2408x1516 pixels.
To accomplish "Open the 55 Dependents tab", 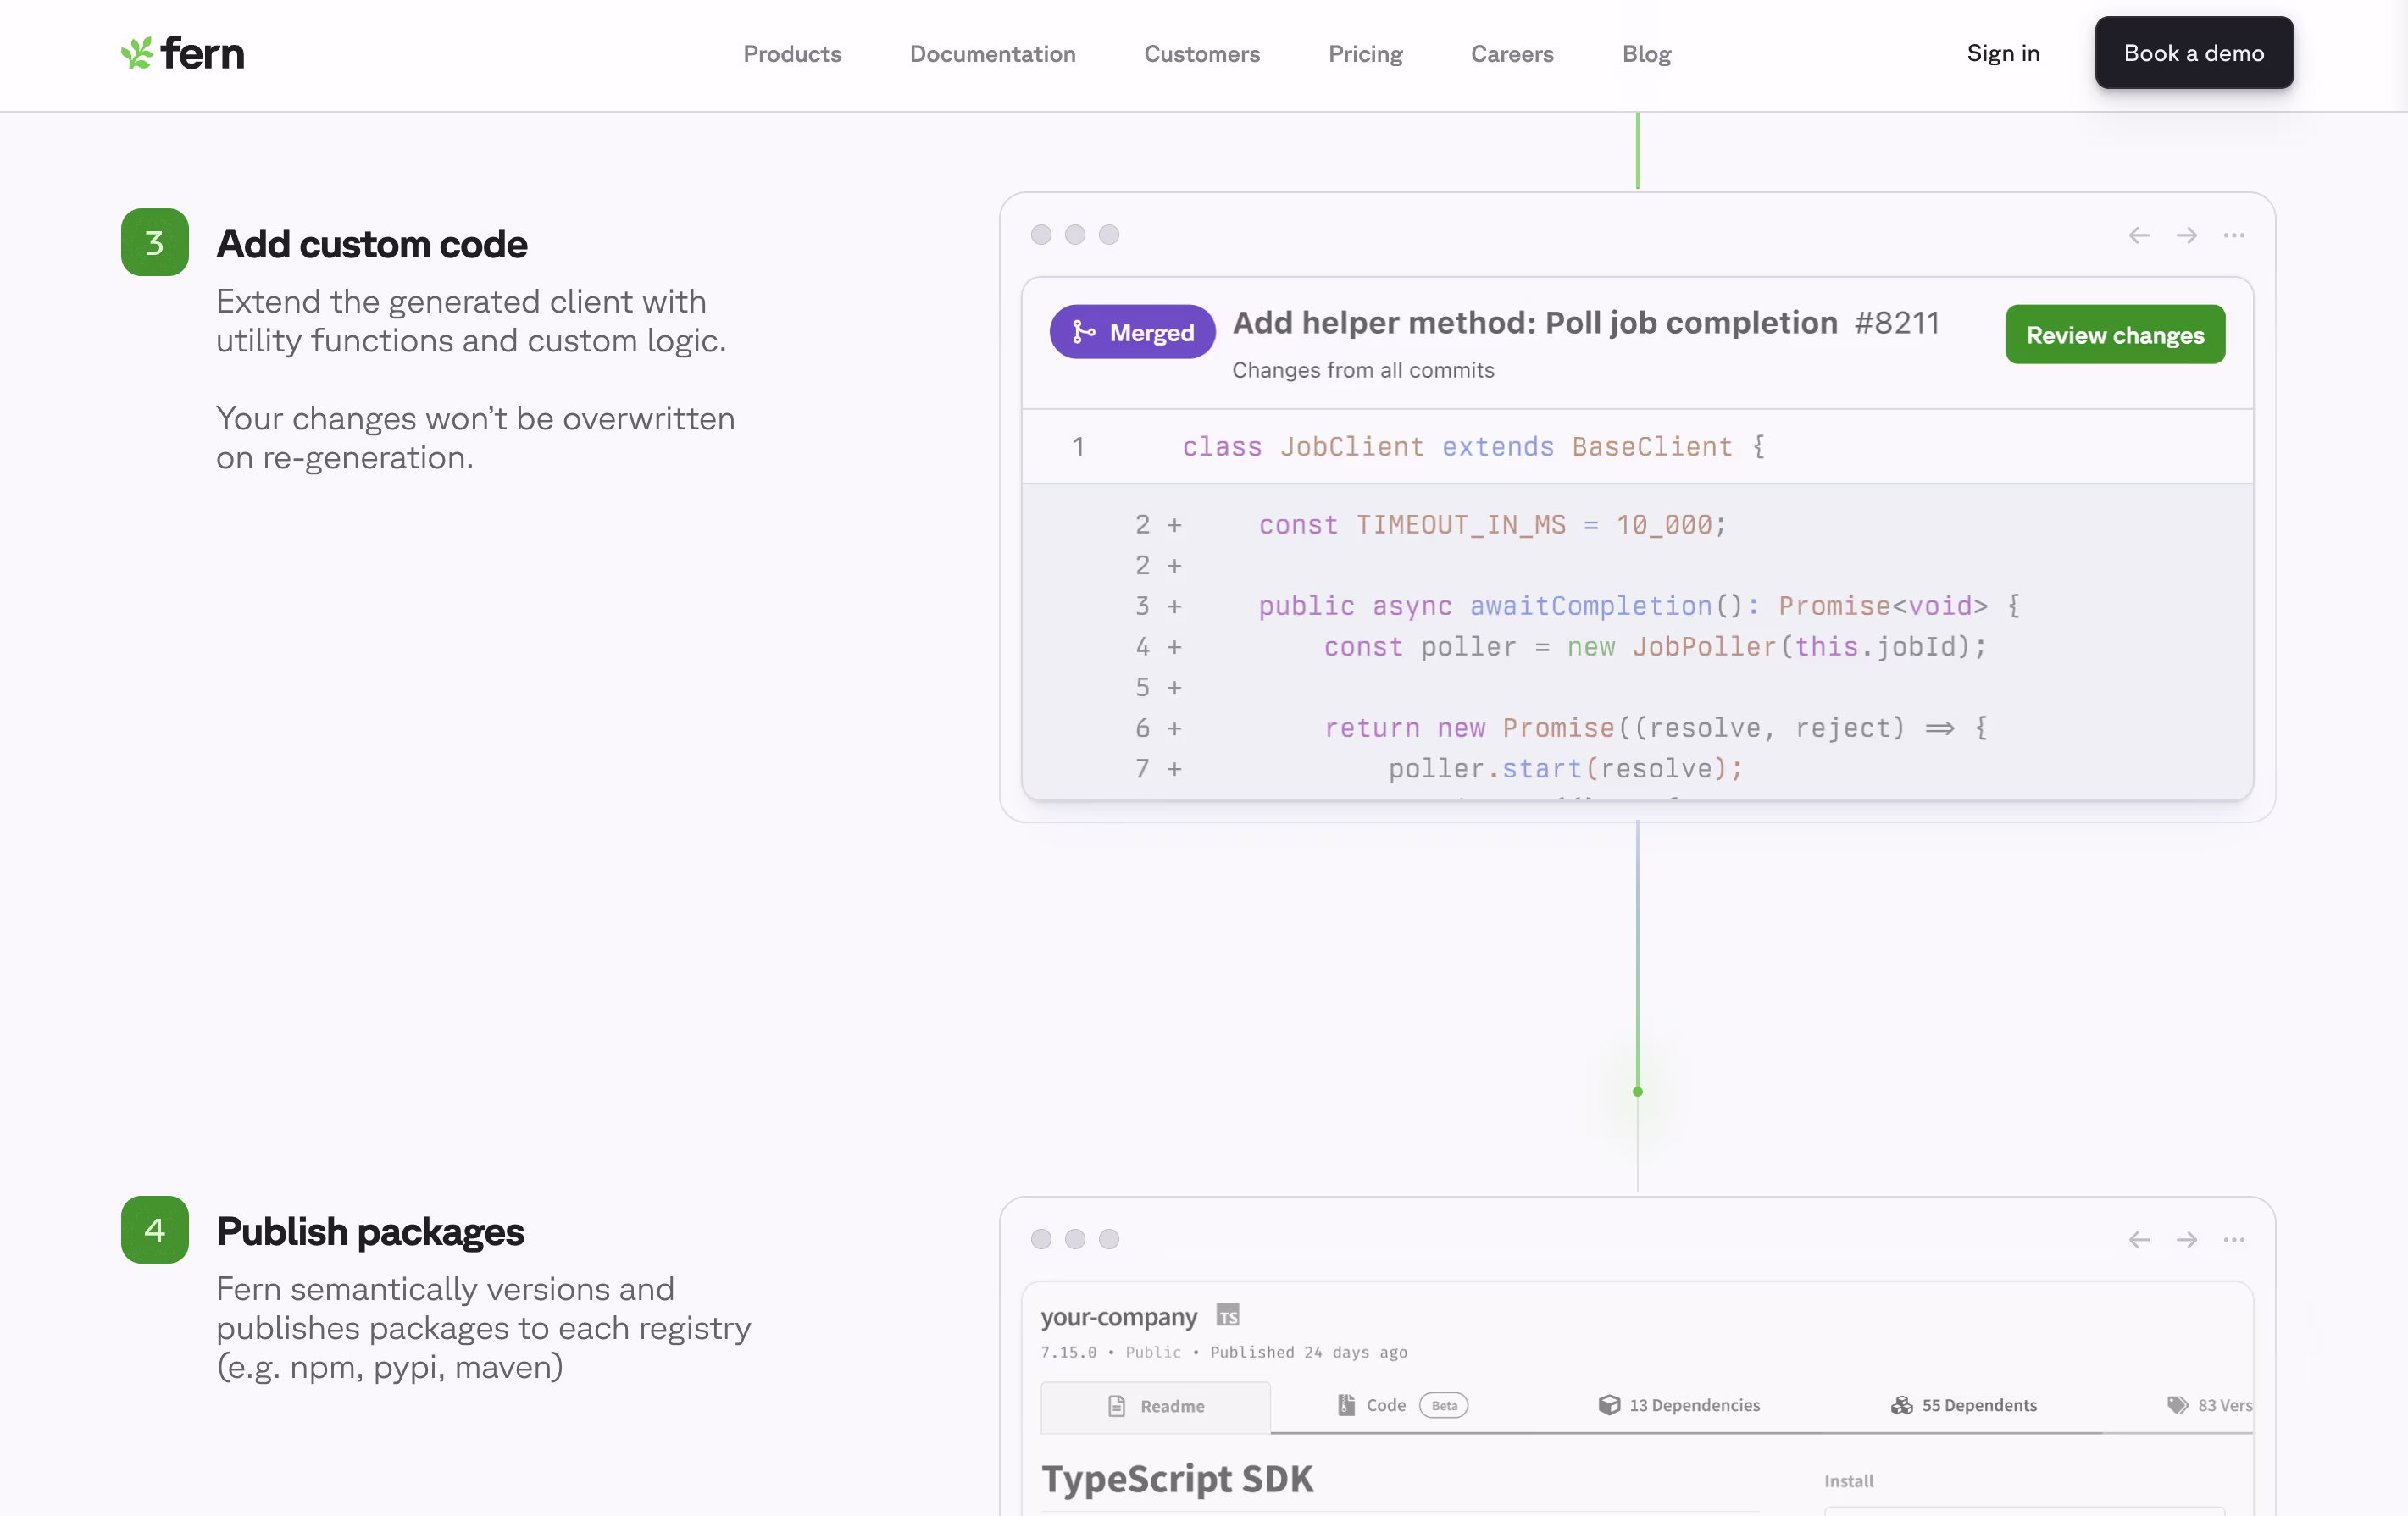I will click(x=1963, y=1405).
